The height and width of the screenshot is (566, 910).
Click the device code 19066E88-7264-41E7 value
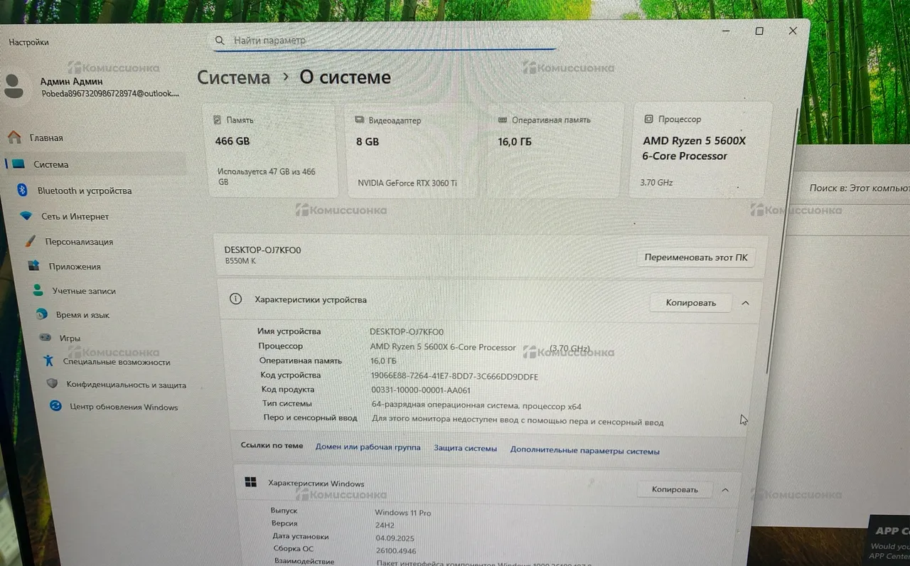point(454,376)
